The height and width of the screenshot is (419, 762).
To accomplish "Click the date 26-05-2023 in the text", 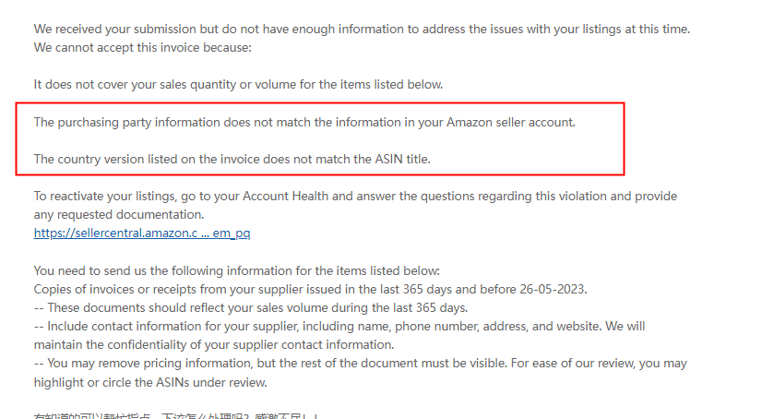I will click(x=553, y=289).
